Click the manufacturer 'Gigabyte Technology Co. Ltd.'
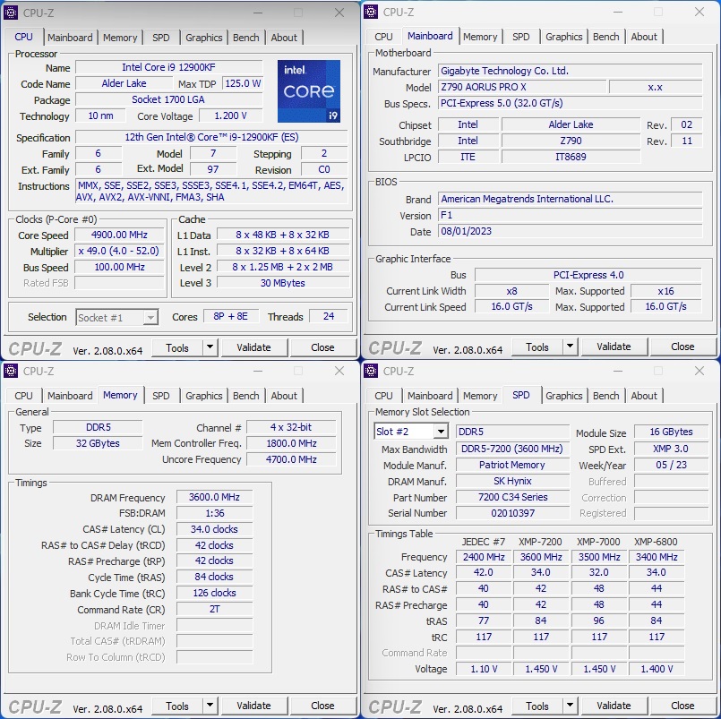The image size is (721, 719). click(571, 71)
